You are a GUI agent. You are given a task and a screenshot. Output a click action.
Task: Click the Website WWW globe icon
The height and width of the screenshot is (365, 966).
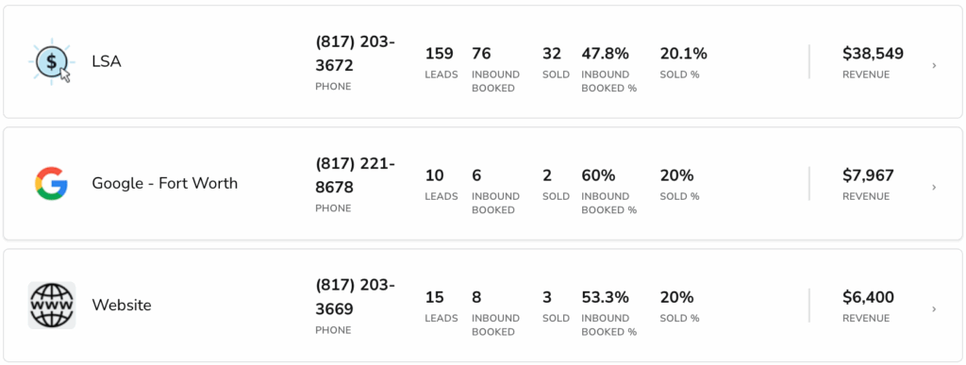(52, 306)
